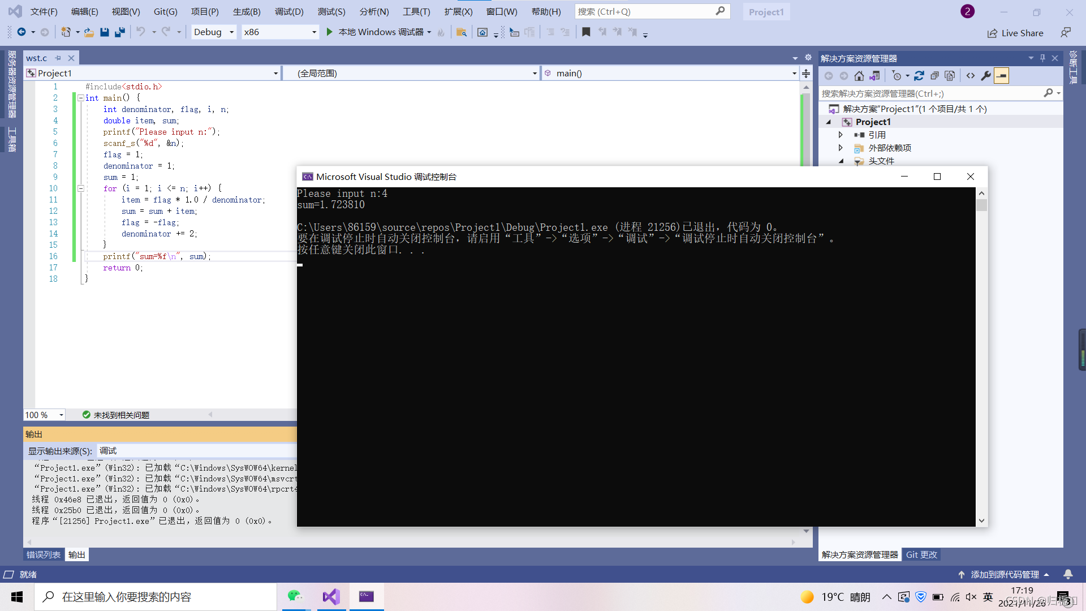
Task: Click Collapse All icon in Solution Explorer
Action: click(x=934, y=76)
